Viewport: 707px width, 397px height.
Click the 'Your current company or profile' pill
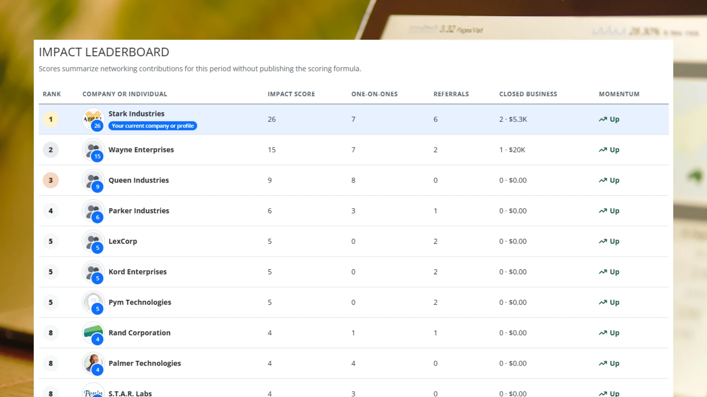(x=153, y=126)
